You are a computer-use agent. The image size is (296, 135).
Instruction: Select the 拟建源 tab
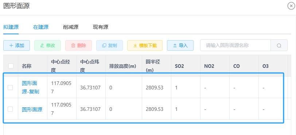(11, 27)
